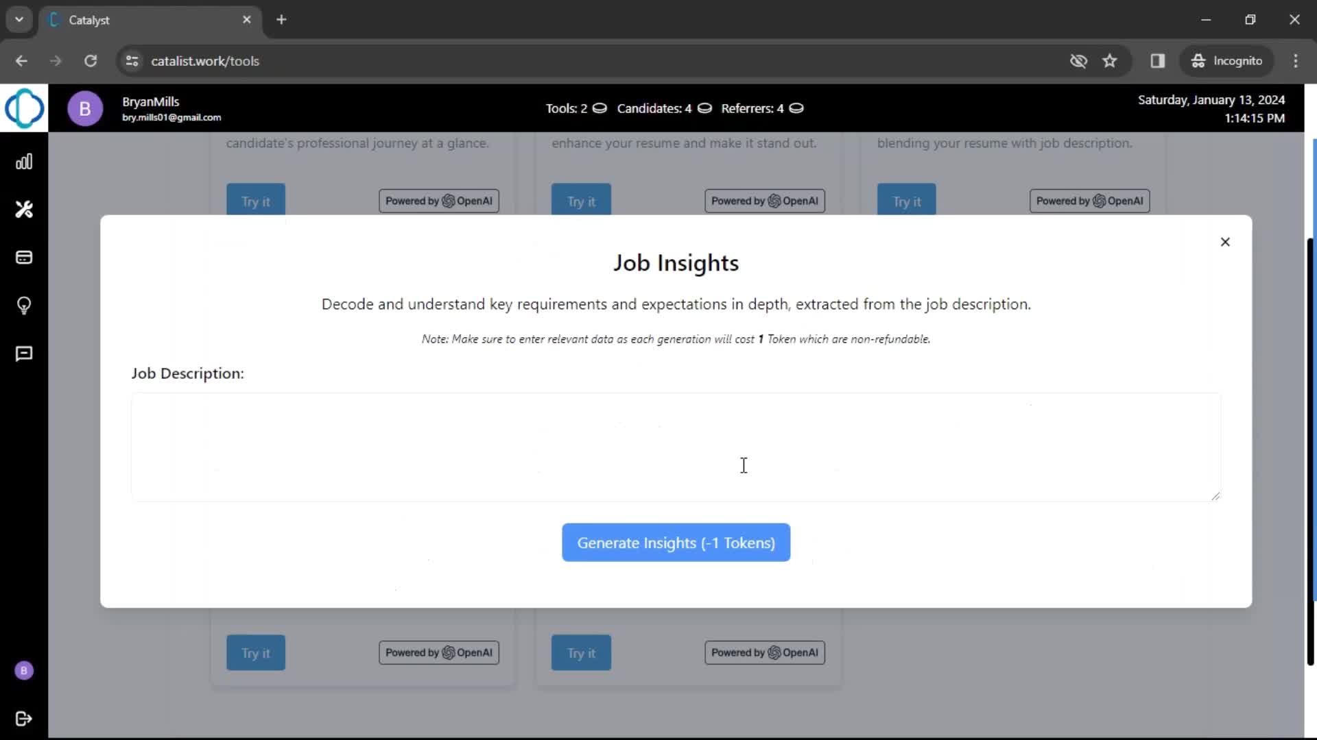This screenshot has width=1317, height=740.
Task: Click the chat/messages icon in sidebar
Action: coord(23,354)
